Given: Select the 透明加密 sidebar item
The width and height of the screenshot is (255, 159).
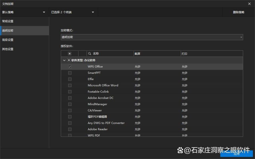Looking at the screenshot, I should point(24,31).
